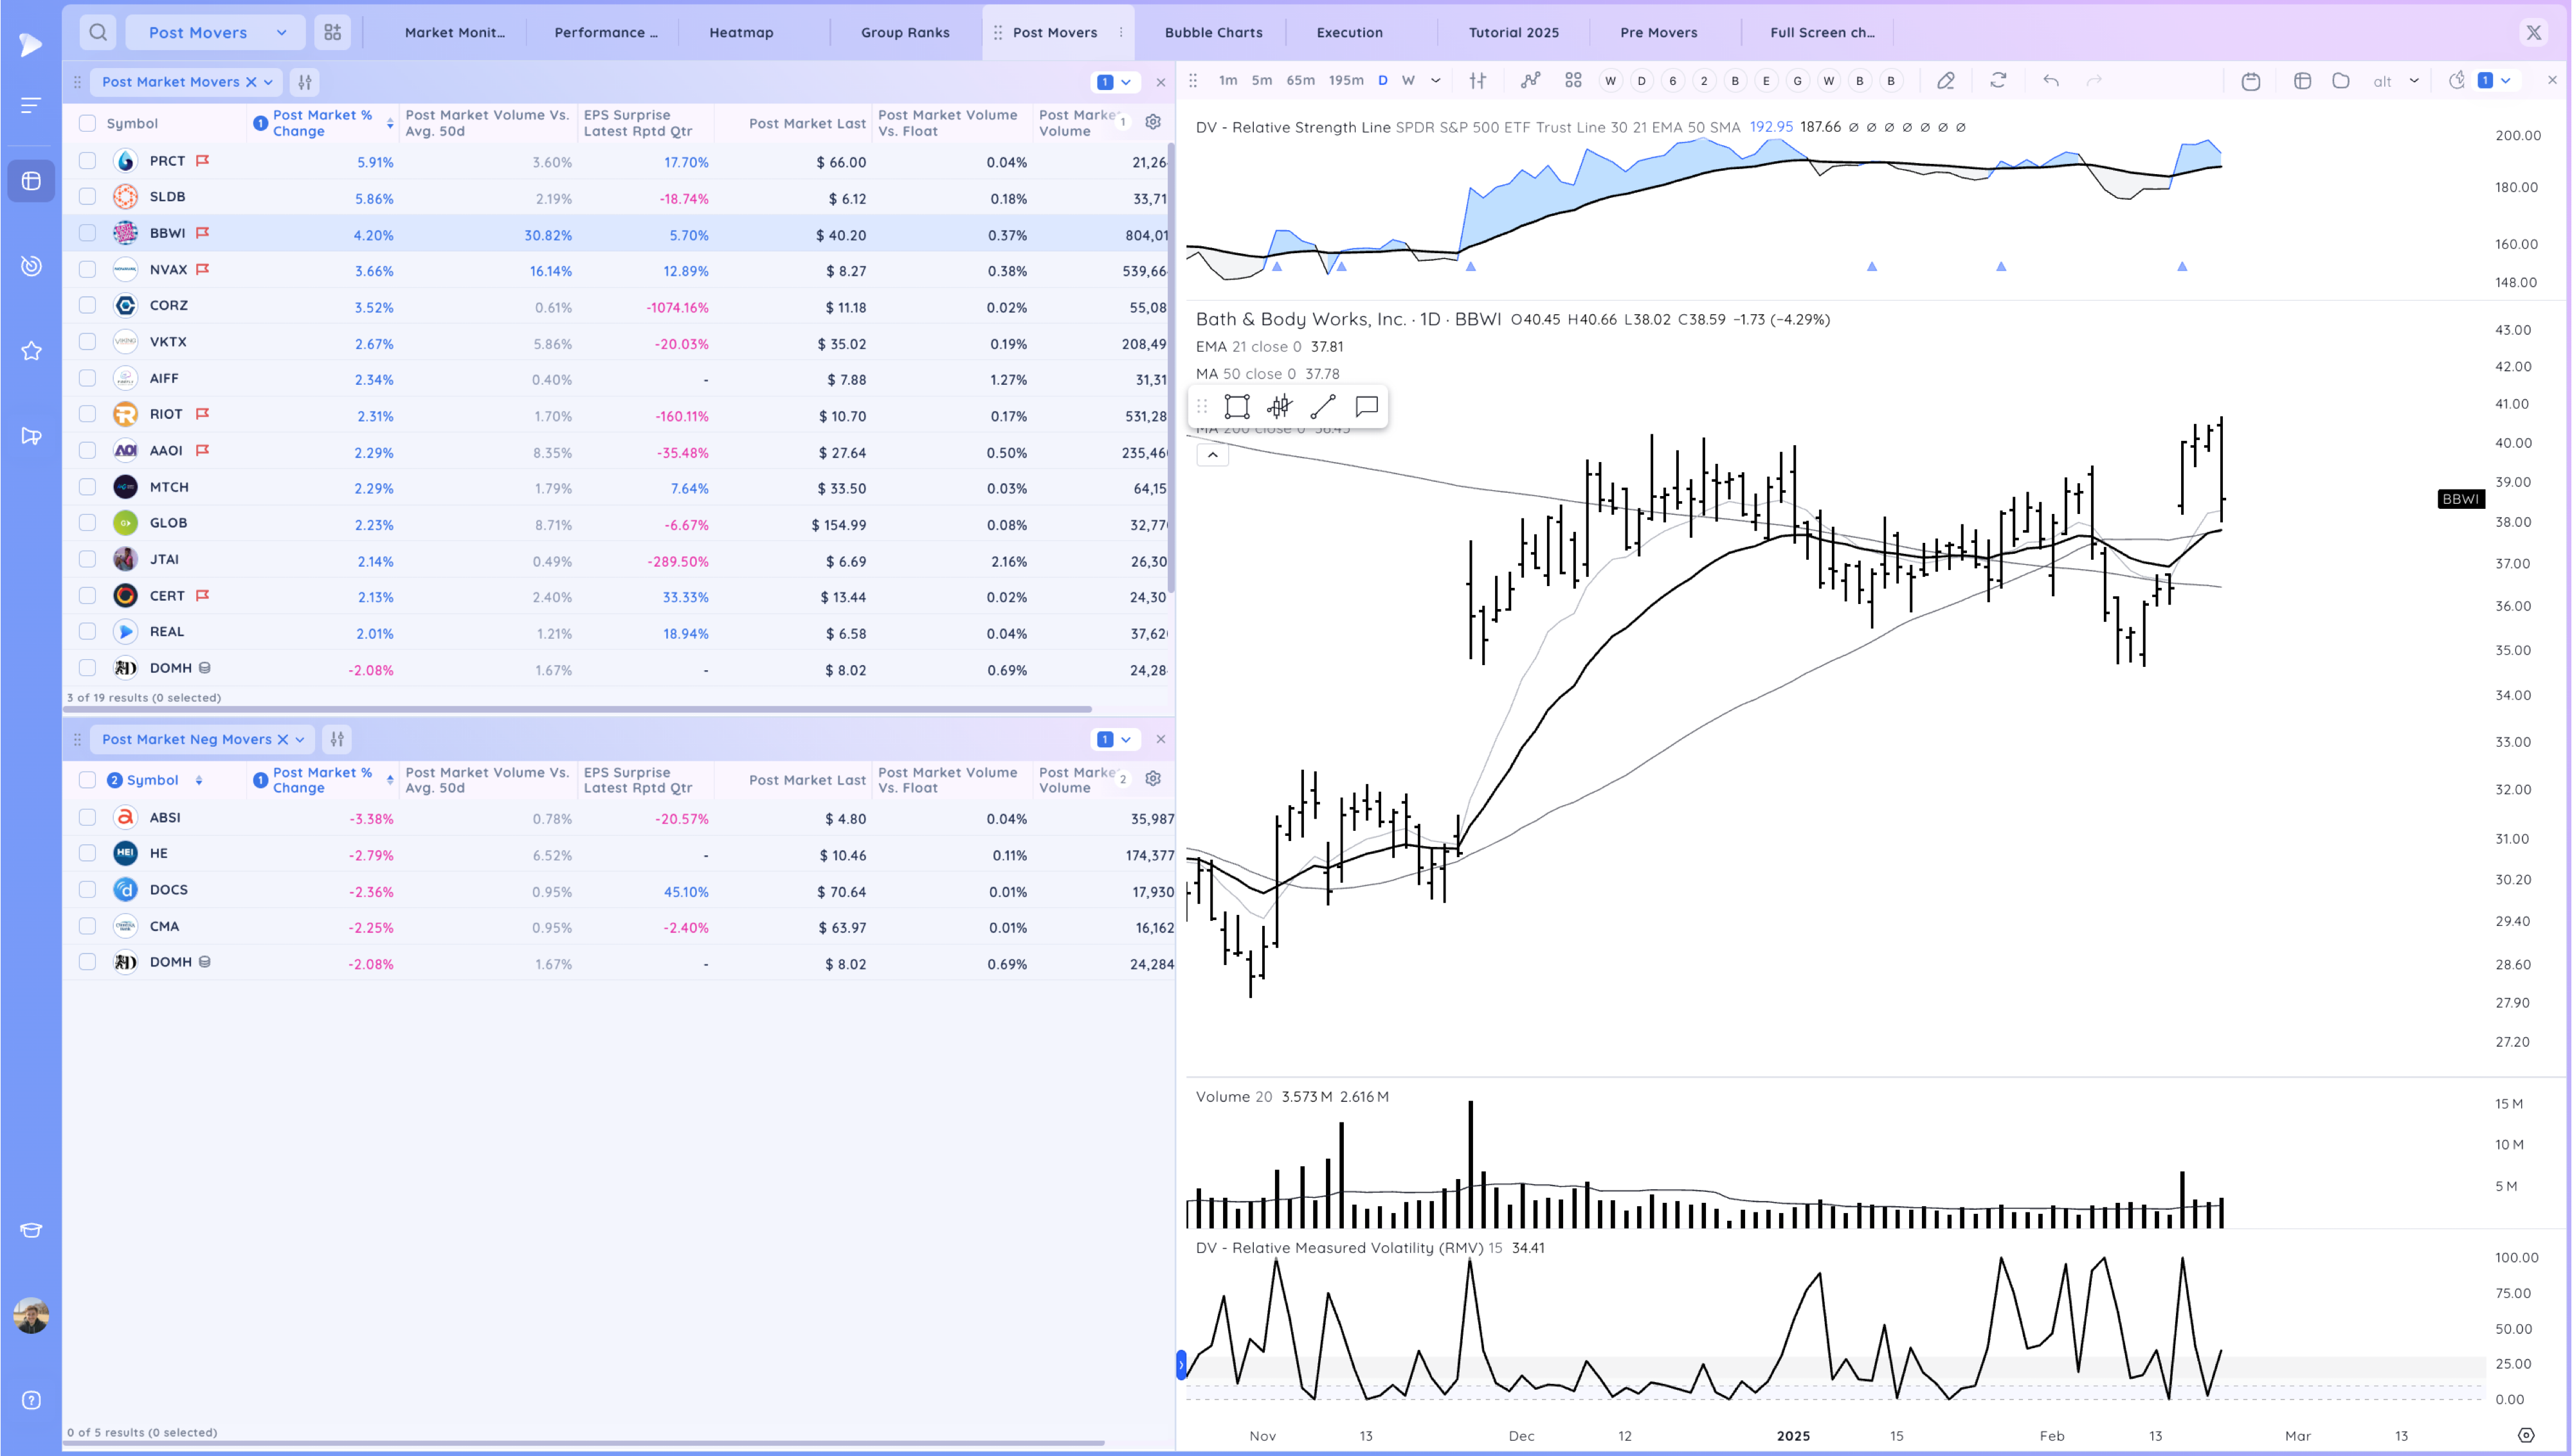The height and width of the screenshot is (1456, 2572).
Task: Tick the checkbox for the PRCT row
Action: [88, 161]
